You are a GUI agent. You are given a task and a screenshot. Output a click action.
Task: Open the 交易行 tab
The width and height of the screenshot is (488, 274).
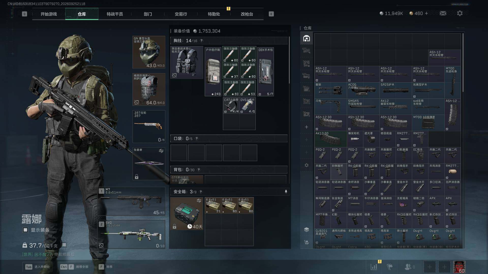[x=181, y=14]
